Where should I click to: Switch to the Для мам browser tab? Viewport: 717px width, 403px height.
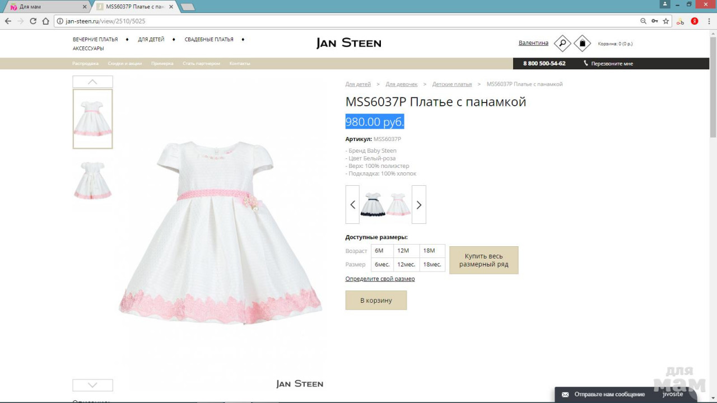point(45,7)
